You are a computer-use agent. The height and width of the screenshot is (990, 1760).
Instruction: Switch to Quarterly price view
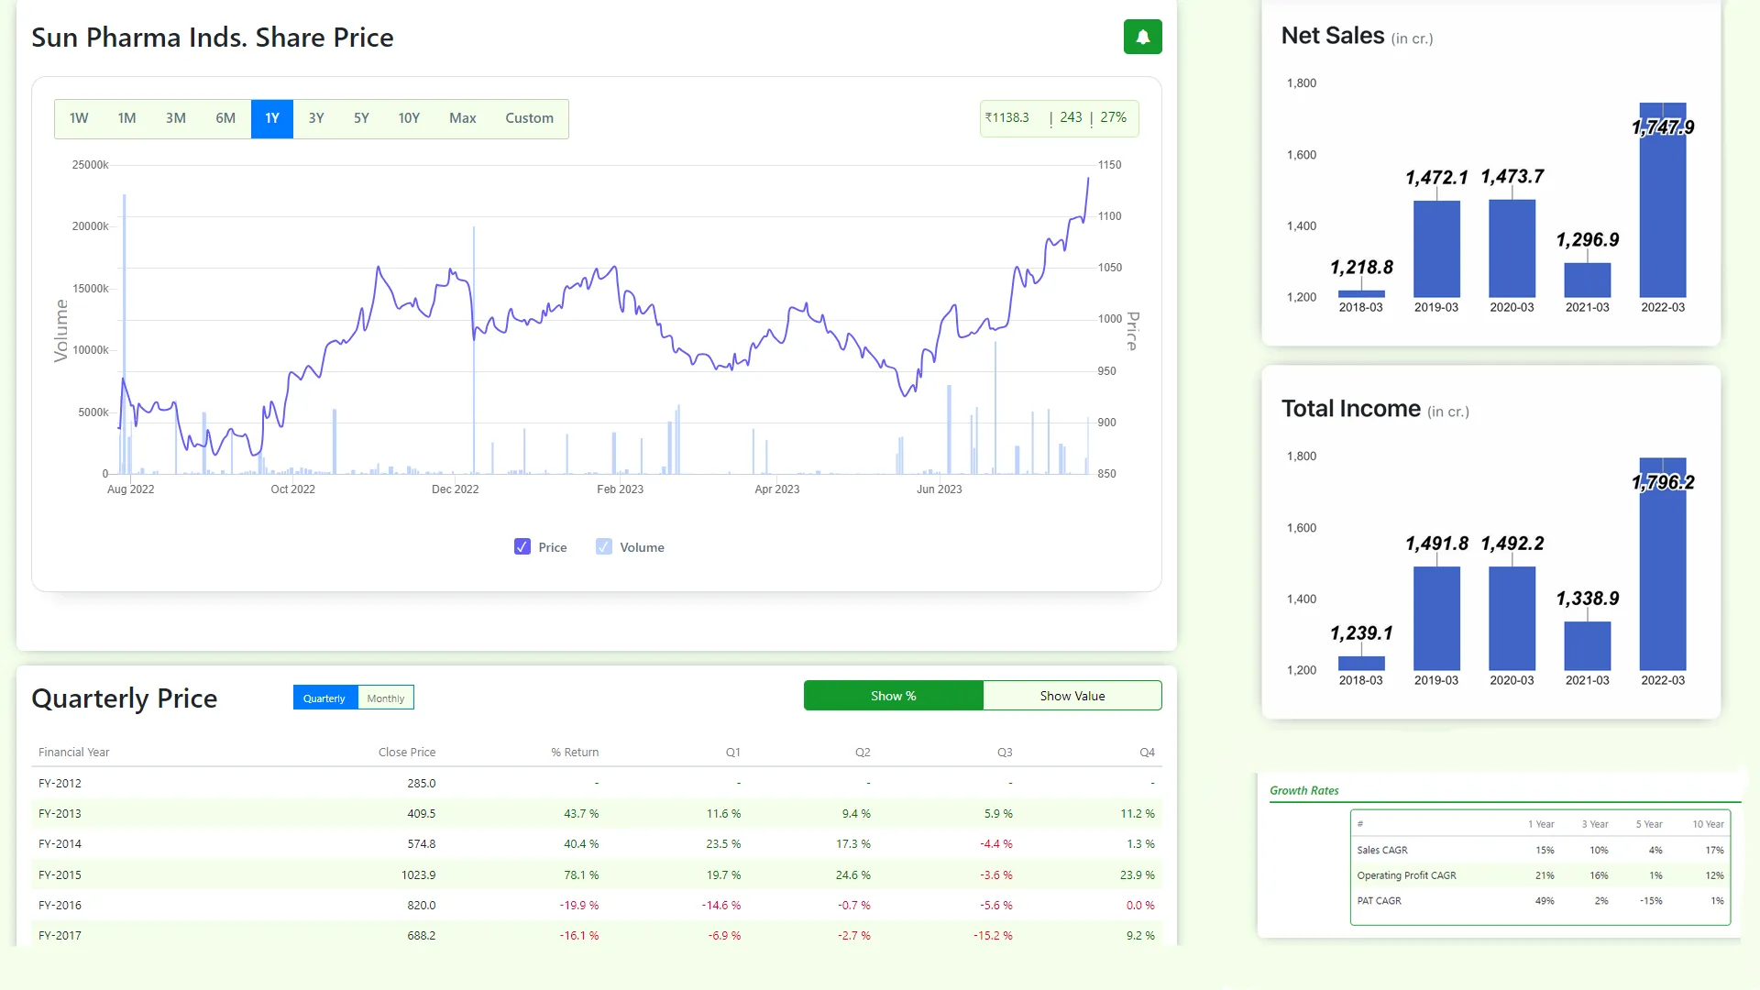pos(324,698)
